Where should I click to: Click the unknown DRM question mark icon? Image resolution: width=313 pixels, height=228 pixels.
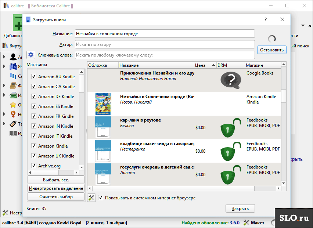click(x=231, y=80)
